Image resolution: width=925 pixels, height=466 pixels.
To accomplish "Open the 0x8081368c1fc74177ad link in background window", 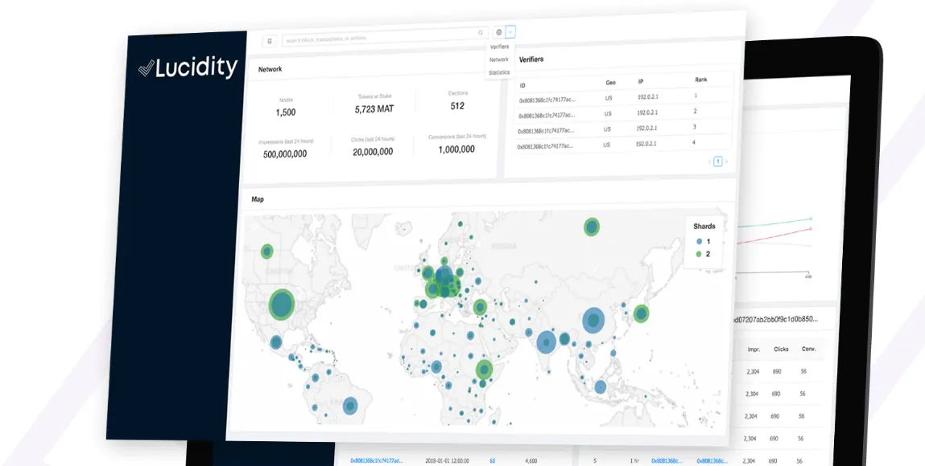I will pos(377,460).
